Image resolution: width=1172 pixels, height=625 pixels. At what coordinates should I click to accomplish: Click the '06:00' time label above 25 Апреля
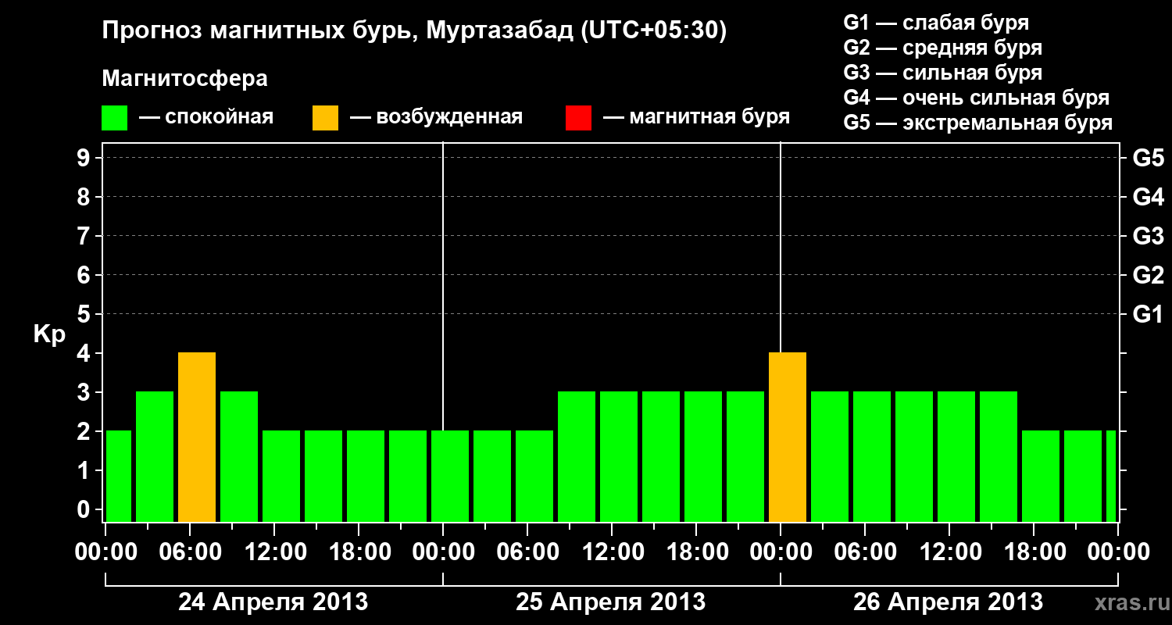coord(527,552)
